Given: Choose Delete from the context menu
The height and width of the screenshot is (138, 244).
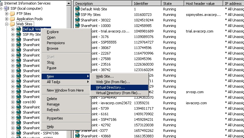Looking at the screenshot, I should click(x=66, y=99).
